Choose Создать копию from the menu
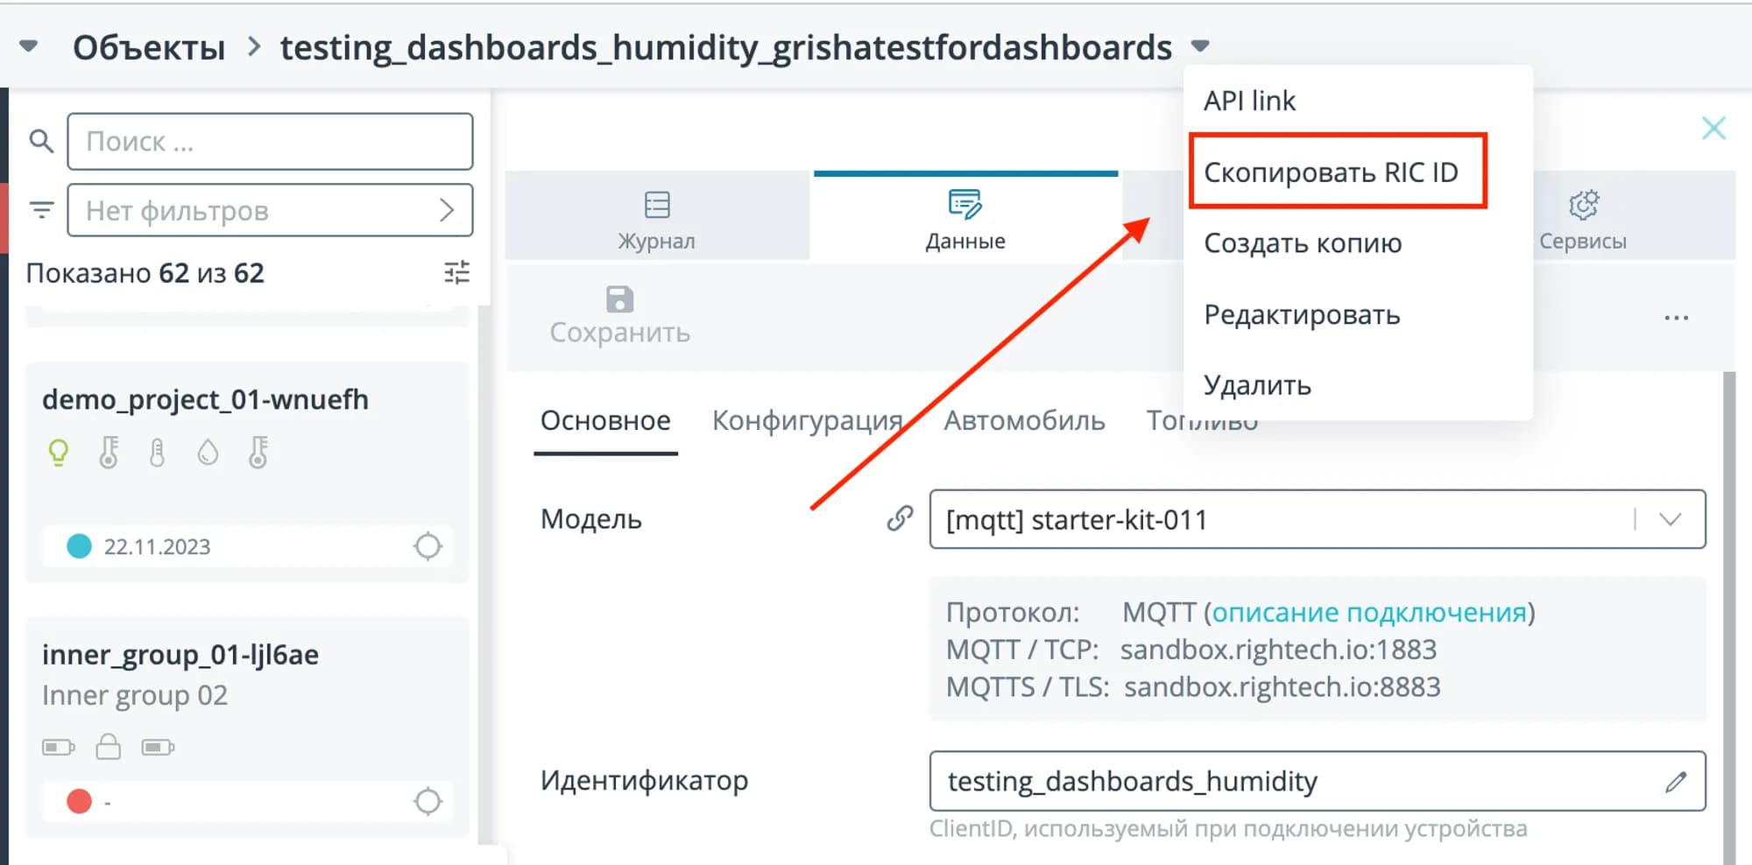 [1303, 243]
